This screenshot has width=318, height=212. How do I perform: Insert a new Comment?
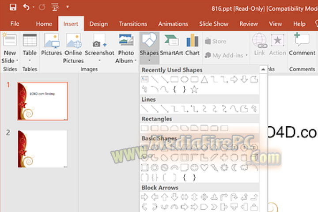coord(302,45)
